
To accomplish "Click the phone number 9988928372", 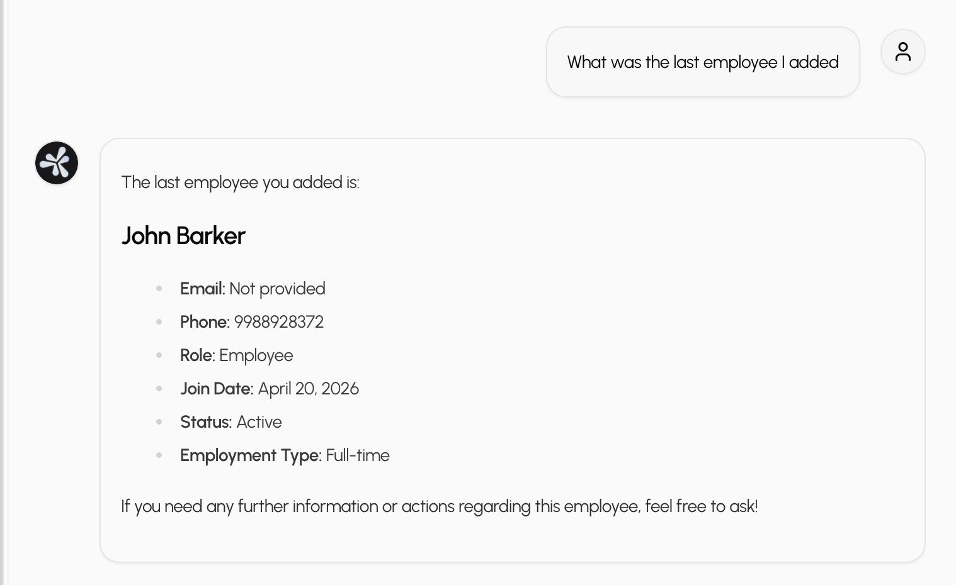I will point(278,322).
